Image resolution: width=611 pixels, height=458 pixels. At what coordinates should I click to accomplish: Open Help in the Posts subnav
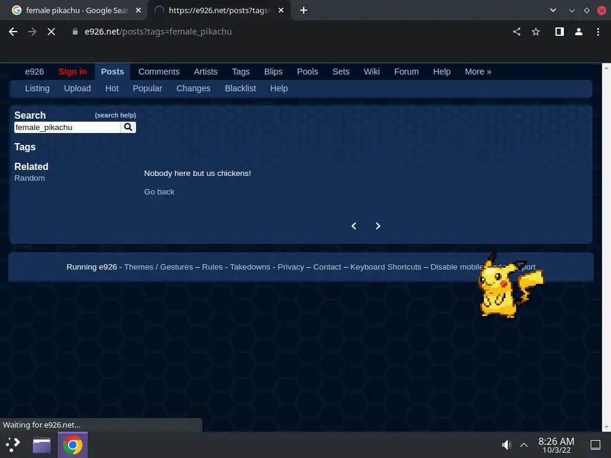(279, 88)
